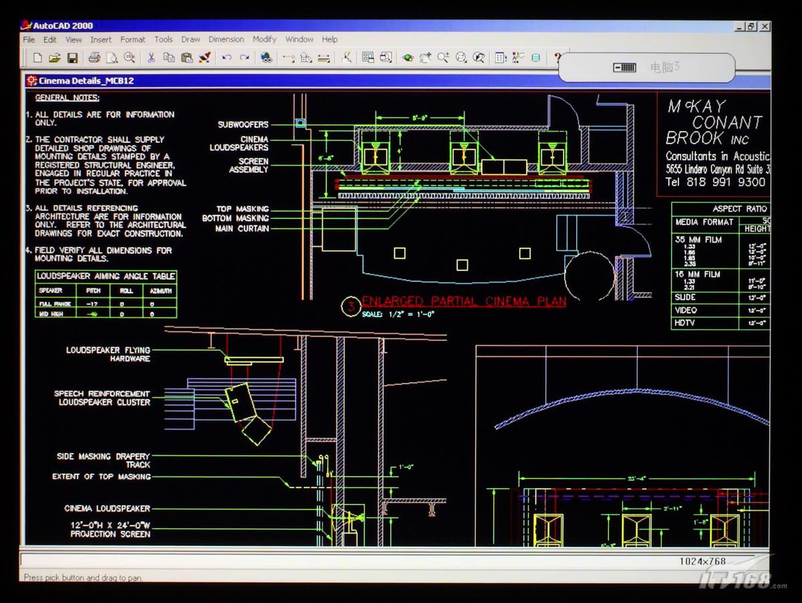Click the Zoom Previous icon

[x=479, y=58]
